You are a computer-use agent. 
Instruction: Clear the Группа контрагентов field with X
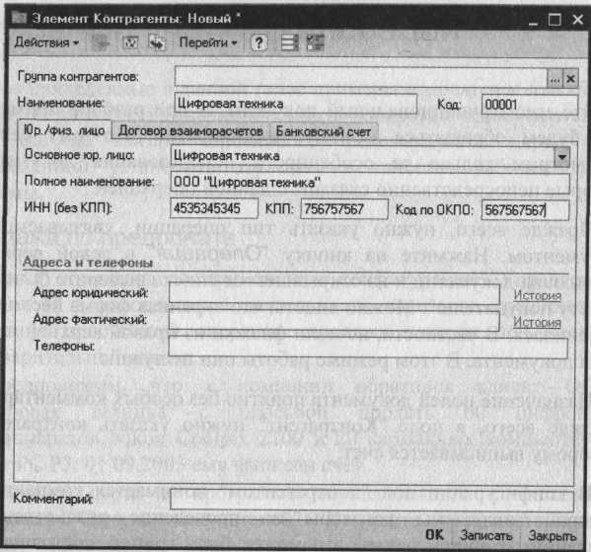pos(570,79)
